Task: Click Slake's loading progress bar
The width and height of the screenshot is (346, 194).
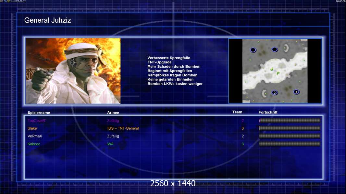Action: 290,128
